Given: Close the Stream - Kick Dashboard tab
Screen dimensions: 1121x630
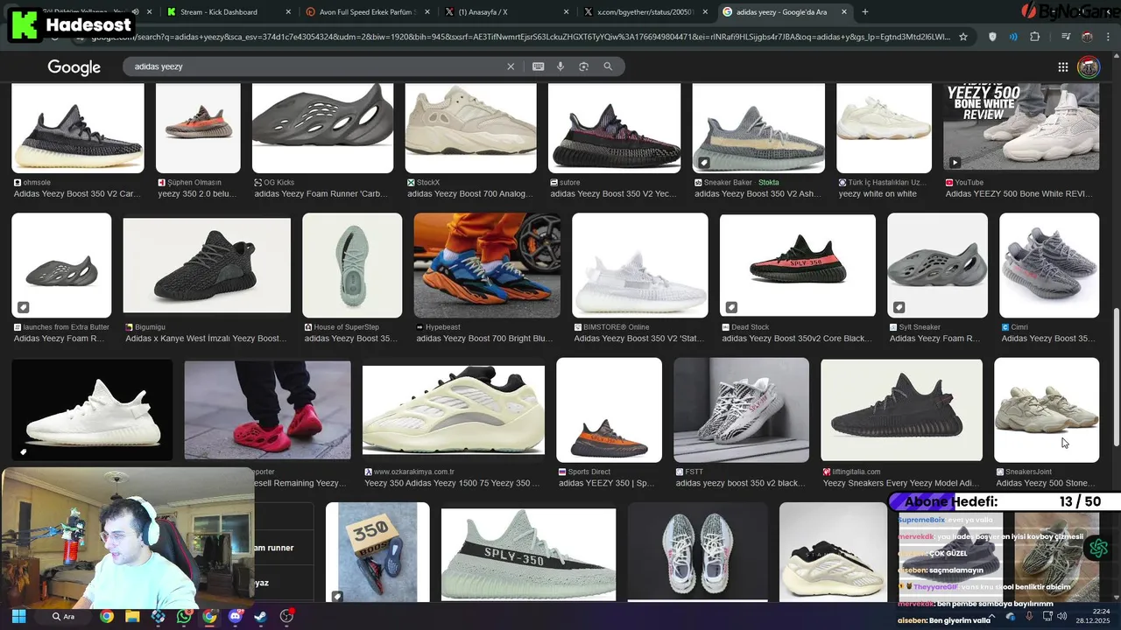Looking at the screenshot, I should coord(288,12).
